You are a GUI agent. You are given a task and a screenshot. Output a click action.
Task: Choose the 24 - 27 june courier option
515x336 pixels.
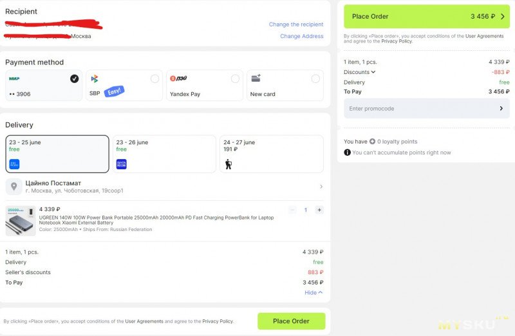coord(272,154)
